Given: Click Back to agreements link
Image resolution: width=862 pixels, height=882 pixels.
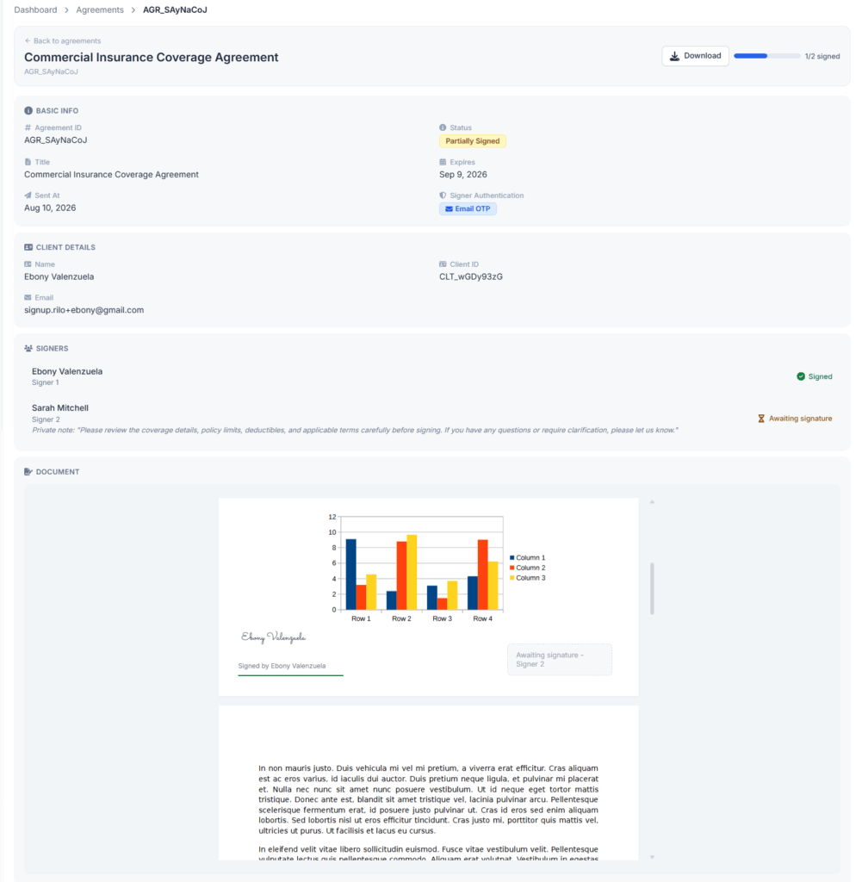Looking at the screenshot, I should point(62,41).
